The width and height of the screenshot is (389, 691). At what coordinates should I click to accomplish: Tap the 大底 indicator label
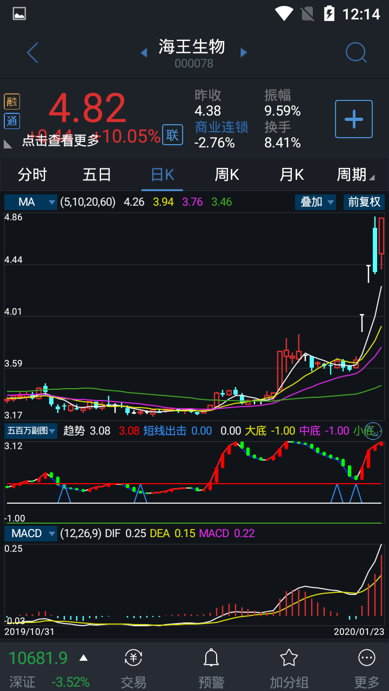point(256,431)
